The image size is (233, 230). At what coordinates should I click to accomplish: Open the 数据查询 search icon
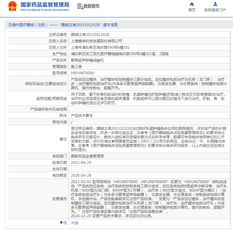(80, 6)
